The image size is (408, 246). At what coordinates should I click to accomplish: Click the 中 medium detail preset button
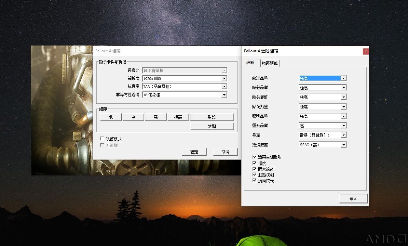tap(133, 117)
